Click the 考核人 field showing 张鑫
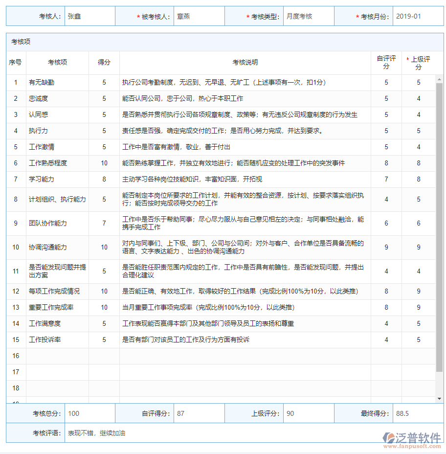The height and width of the screenshot is (454, 446). click(x=89, y=16)
